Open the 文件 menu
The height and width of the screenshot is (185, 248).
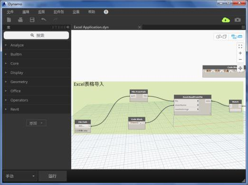(x=10, y=12)
